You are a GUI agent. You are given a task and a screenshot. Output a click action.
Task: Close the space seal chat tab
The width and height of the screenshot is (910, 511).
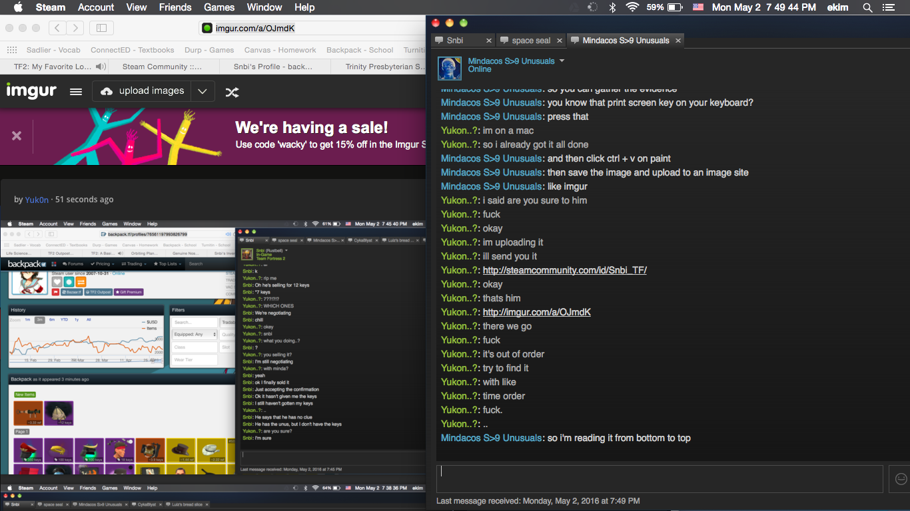560,41
